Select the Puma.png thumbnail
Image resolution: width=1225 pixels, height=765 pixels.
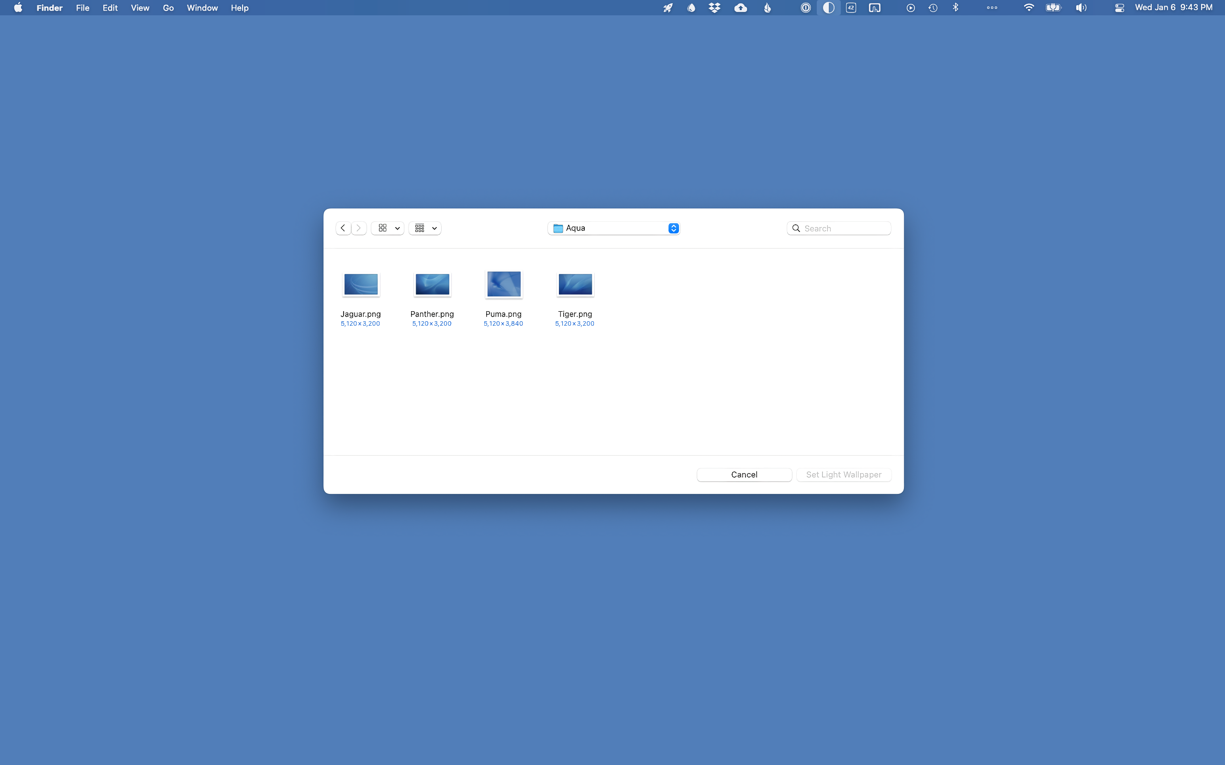point(504,284)
